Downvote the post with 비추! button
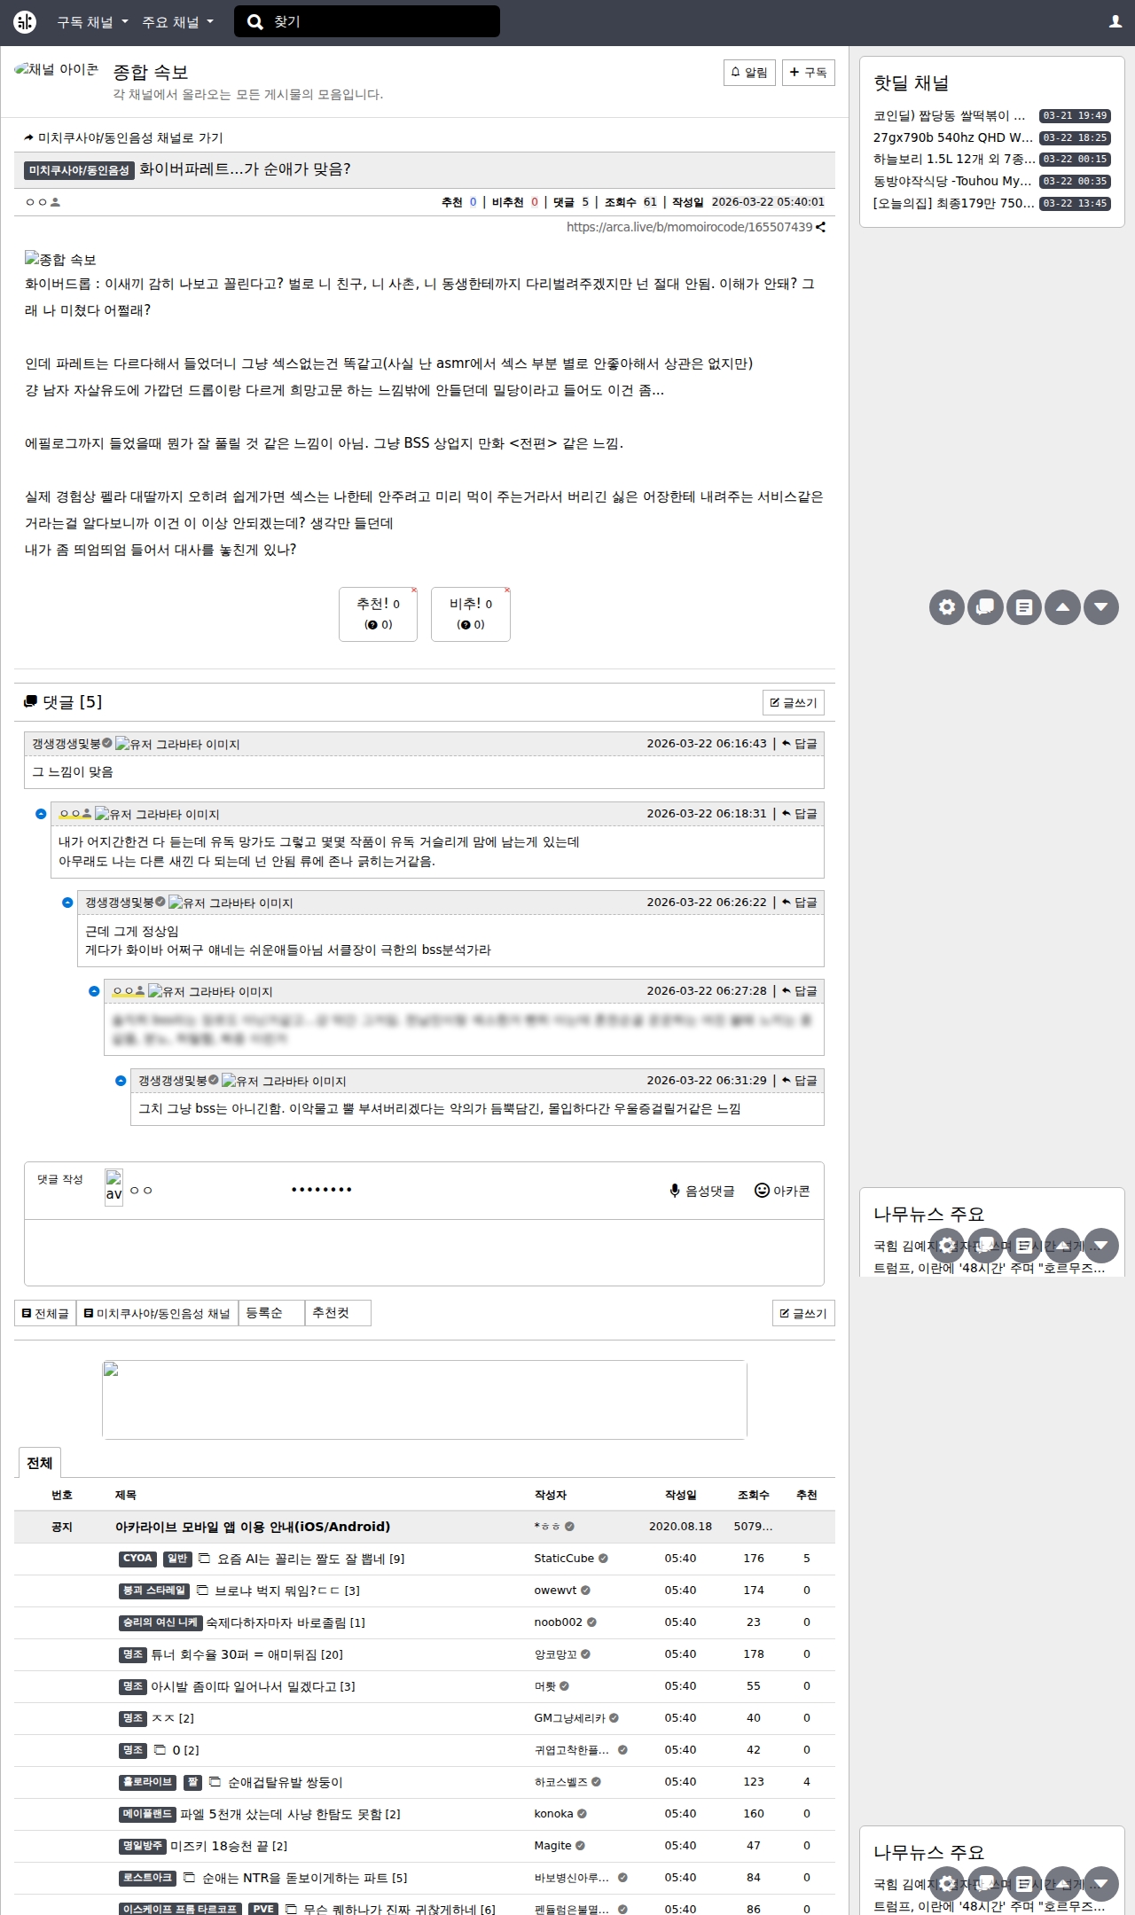Viewport: 1135px width, 1915px height. click(x=470, y=614)
